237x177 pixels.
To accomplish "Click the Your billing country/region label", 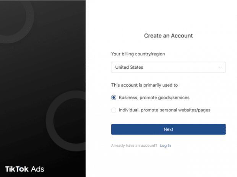I will (x=138, y=54).
